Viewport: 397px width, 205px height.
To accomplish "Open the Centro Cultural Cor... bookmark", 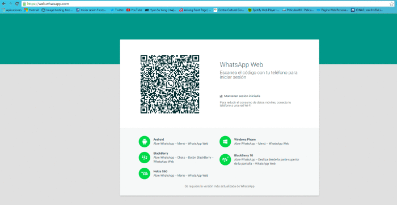I will pos(229,10).
